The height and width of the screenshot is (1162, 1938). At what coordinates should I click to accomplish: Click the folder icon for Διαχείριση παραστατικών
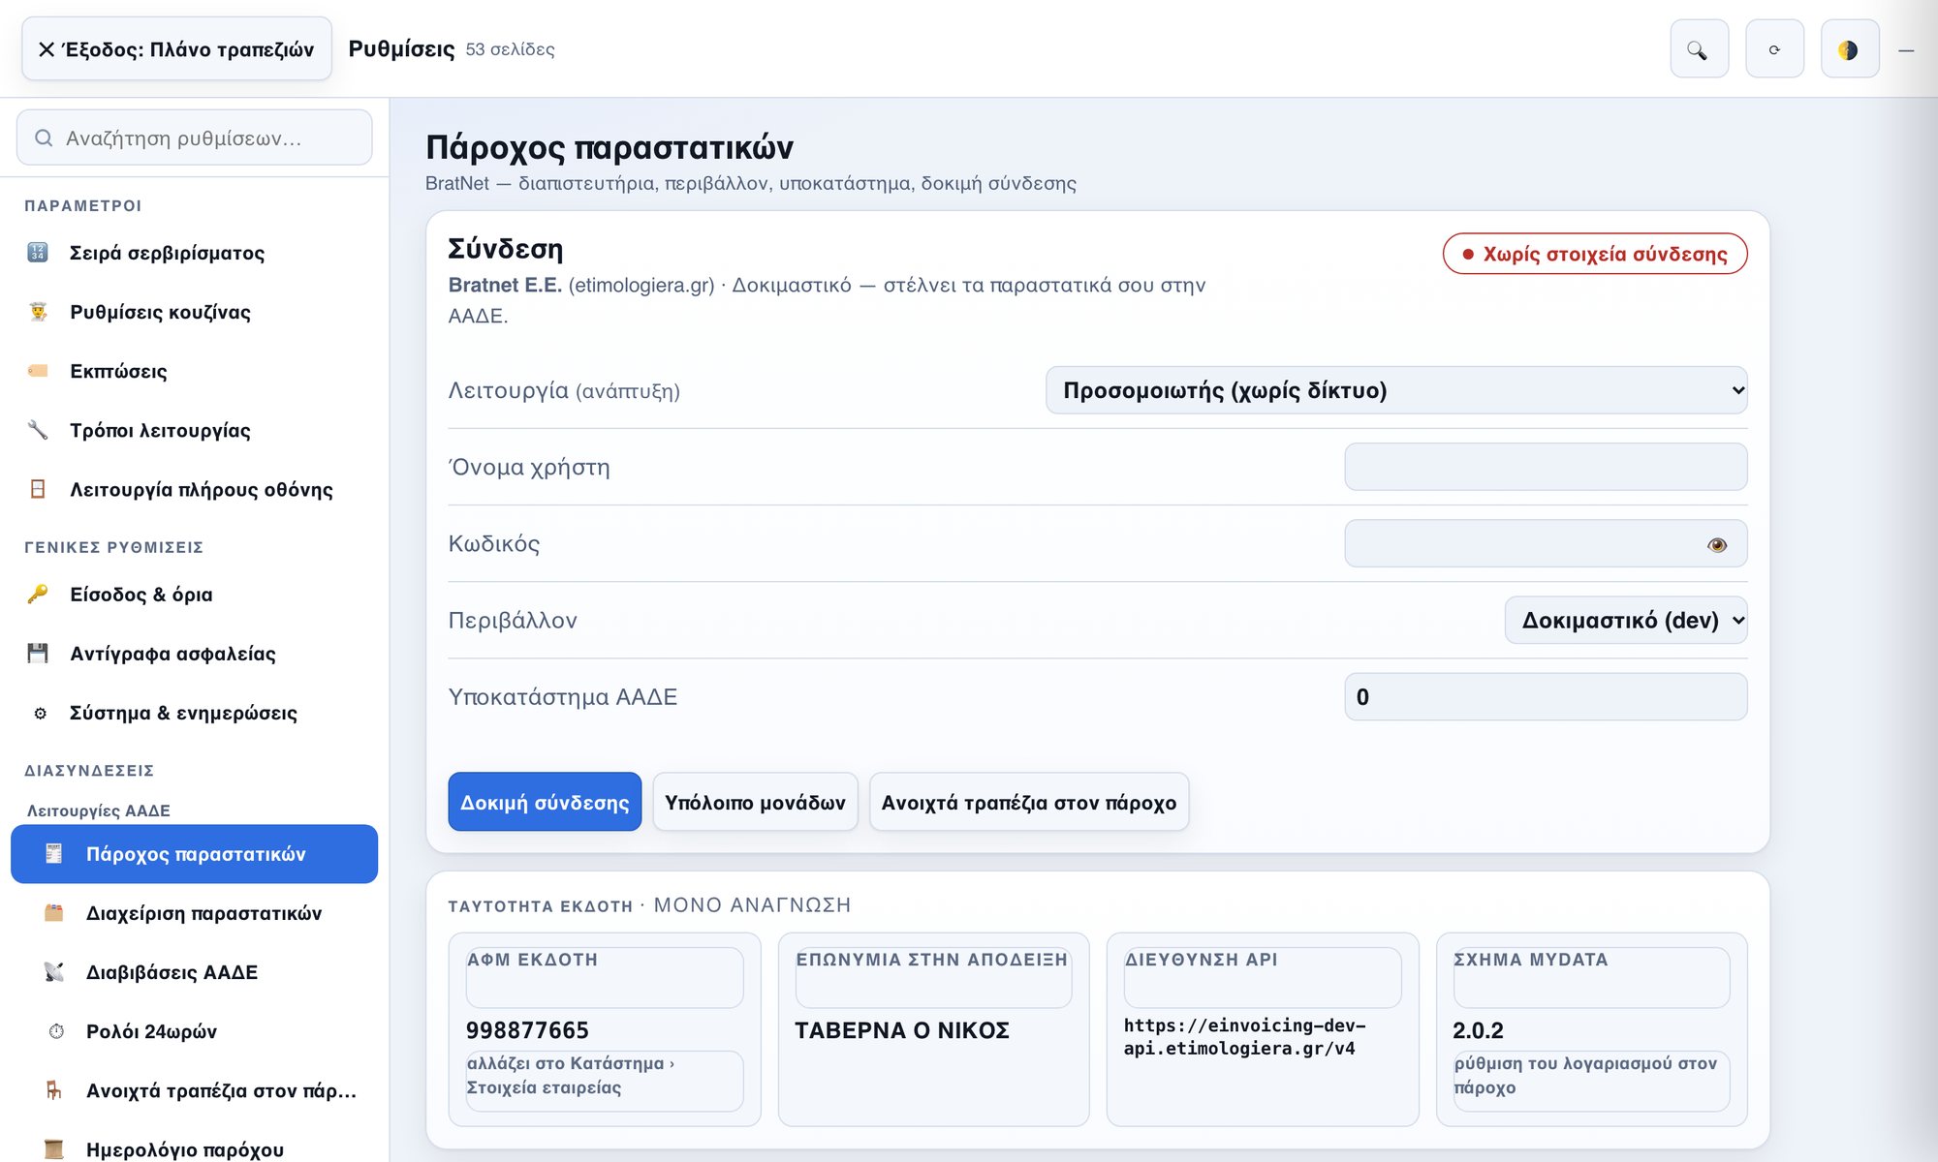(x=54, y=913)
